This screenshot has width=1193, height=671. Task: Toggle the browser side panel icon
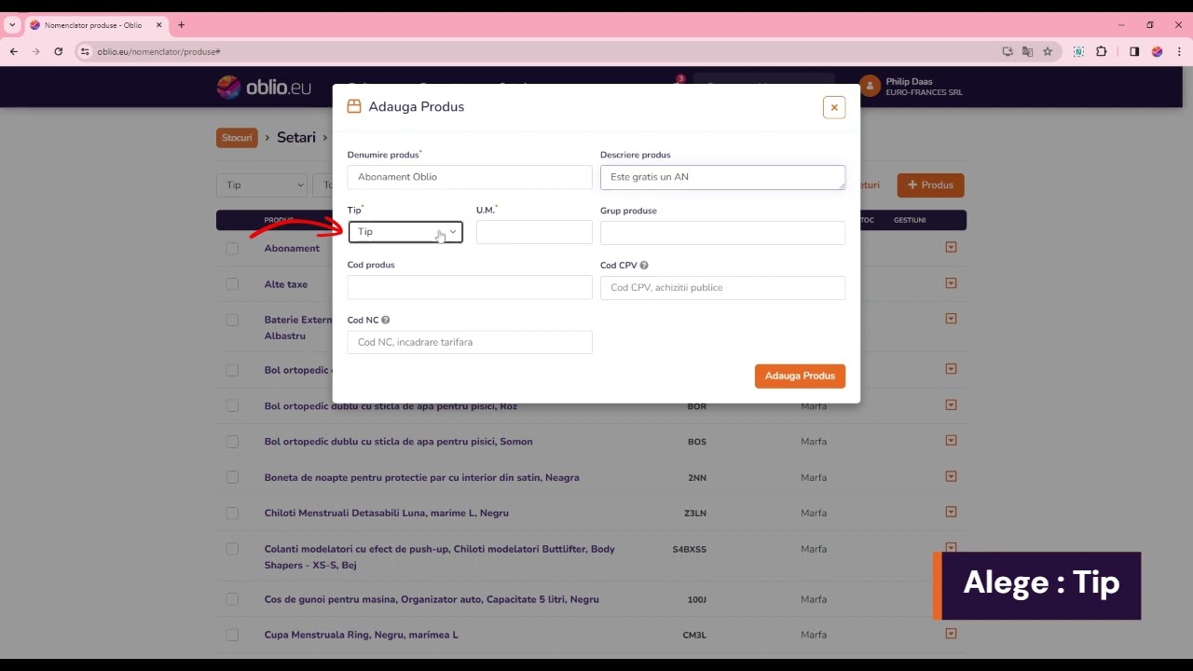pyautogui.click(x=1134, y=51)
